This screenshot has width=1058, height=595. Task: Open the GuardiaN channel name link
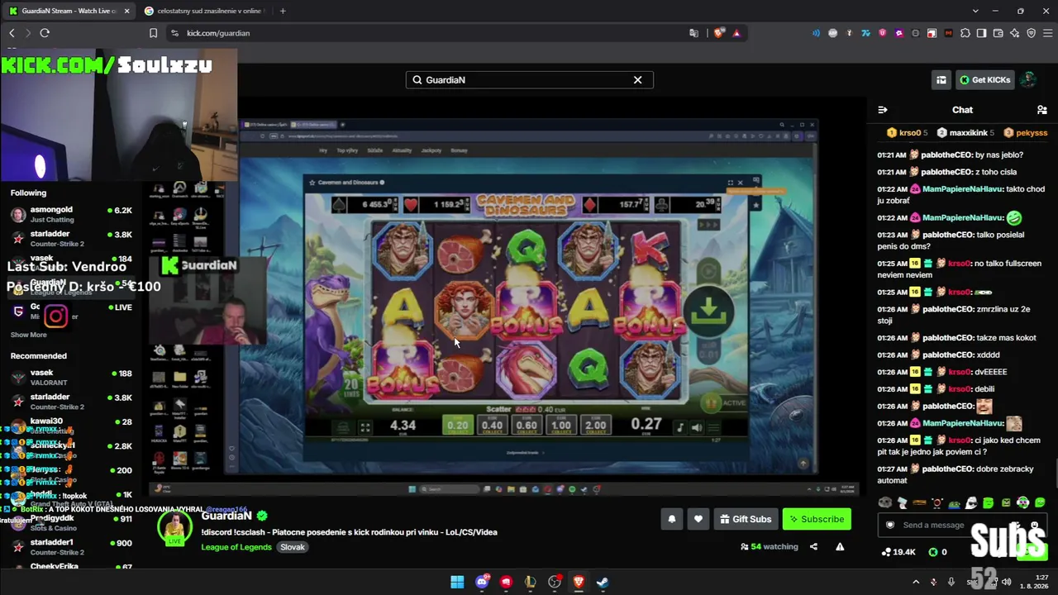pyautogui.click(x=226, y=516)
